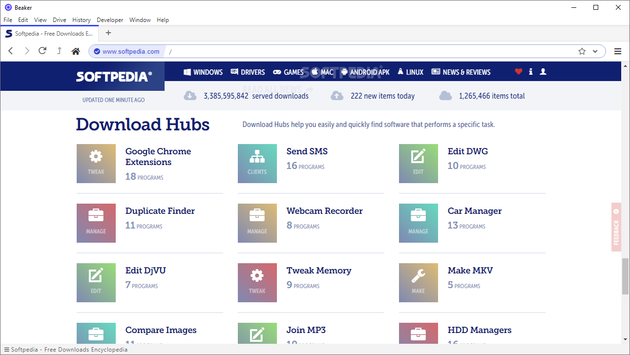Image resolution: width=630 pixels, height=355 pixels.
Task: Open the MAC category
Action: pos(322,72)
